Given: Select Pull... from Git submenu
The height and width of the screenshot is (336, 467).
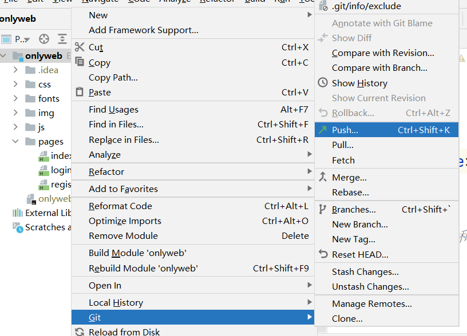Looking at the screenshot, I should click(343, 145).
